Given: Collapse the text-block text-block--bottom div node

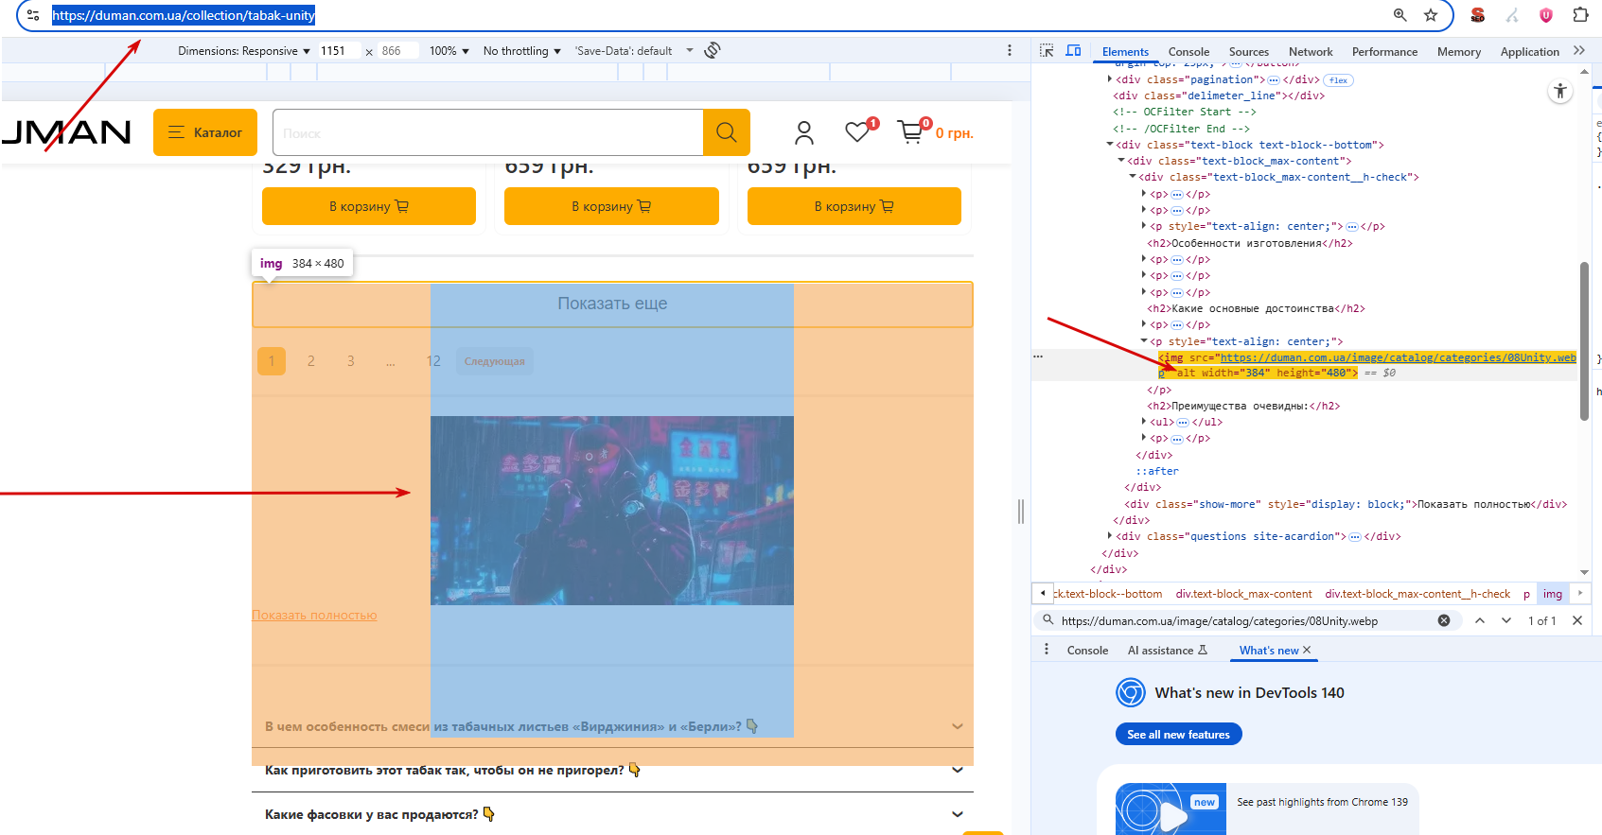Looking at the screenshot, I should (x=1110, y=145).
